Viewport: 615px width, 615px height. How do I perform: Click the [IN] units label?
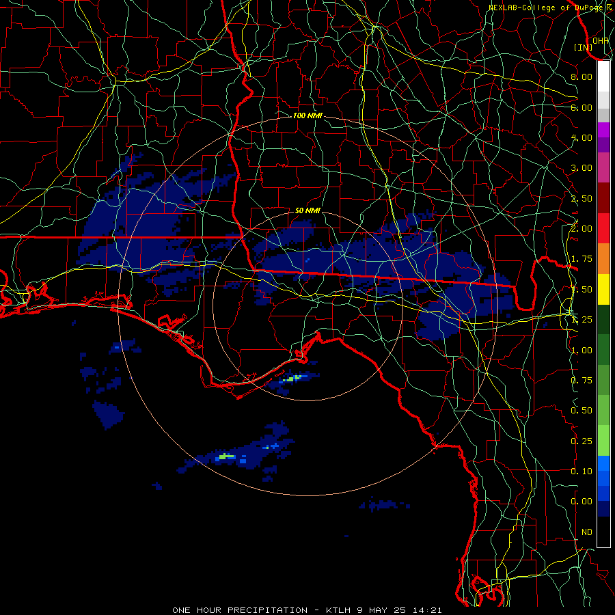pyautogui.click(x=583, y=47)
